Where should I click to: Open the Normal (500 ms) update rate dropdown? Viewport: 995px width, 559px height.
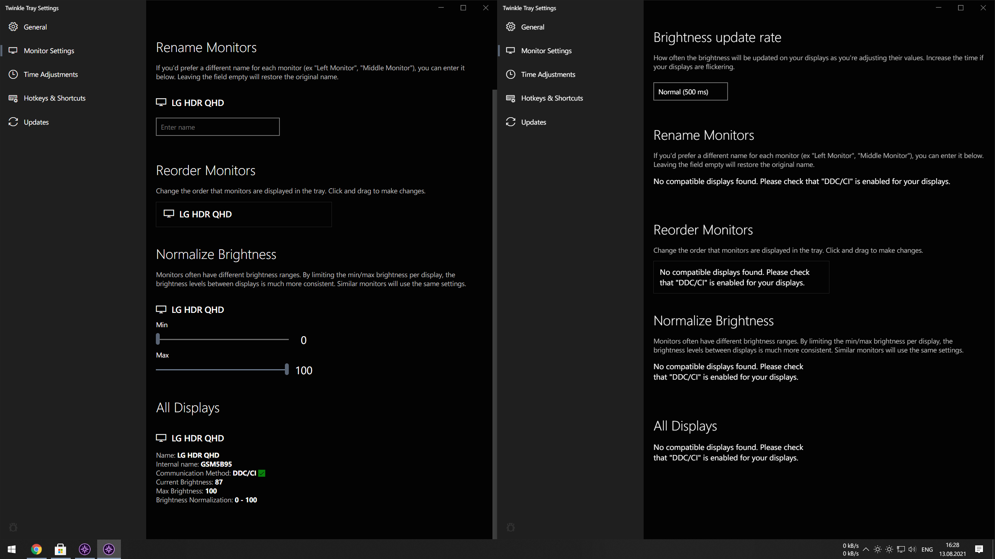[690, 92]
